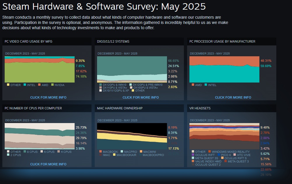Open more info for Number of CPUs

pyautogui.click(x=48, y=164)
